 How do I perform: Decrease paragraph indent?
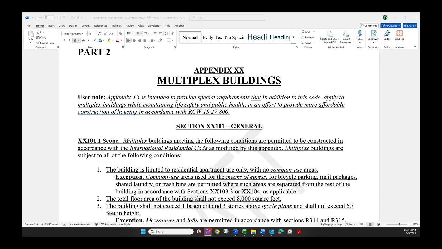pyautogui.click(x=155, y=34)
